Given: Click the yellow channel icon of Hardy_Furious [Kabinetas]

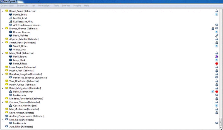Looking at the screenshot, I should click(6, 84).
